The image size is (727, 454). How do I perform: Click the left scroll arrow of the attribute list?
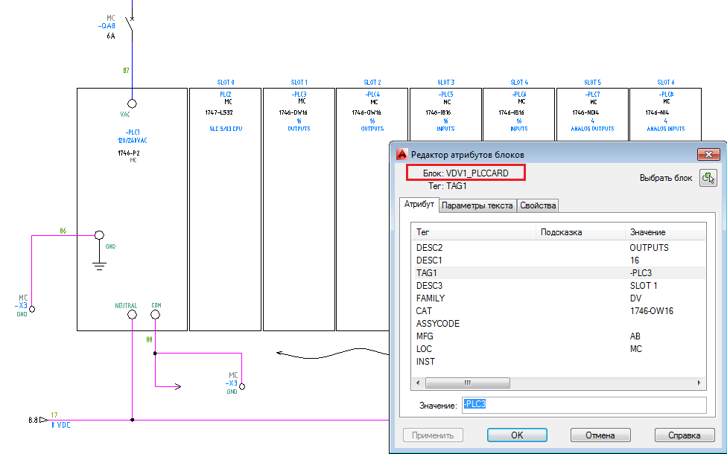(418, 383)
